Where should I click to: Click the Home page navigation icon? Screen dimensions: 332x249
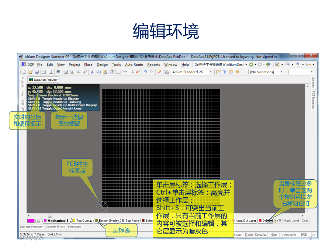268,64
